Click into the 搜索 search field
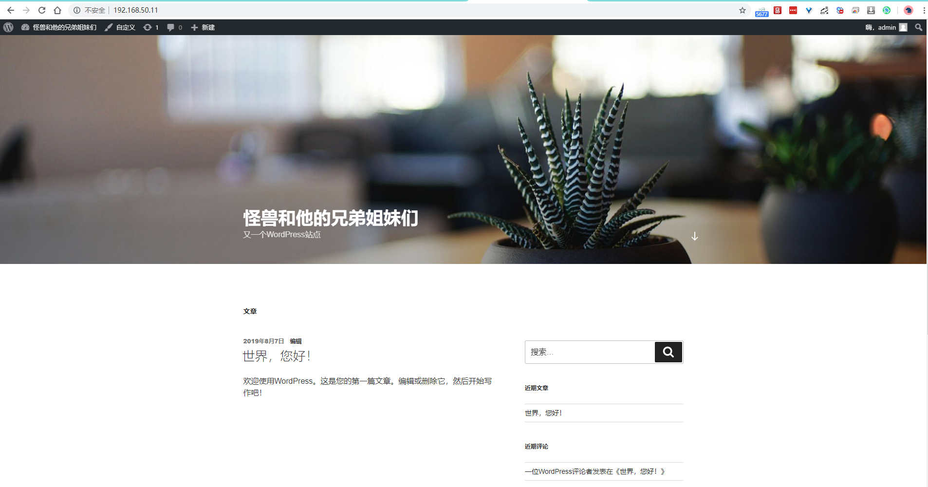Viewport: 928px width, 487px height. [590, 352]
